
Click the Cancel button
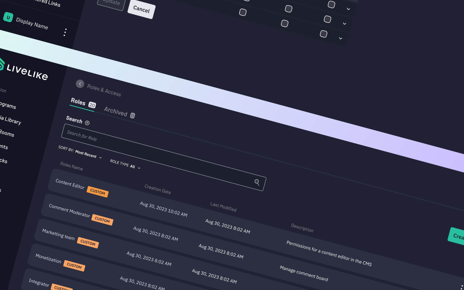[x=141, y=9]
